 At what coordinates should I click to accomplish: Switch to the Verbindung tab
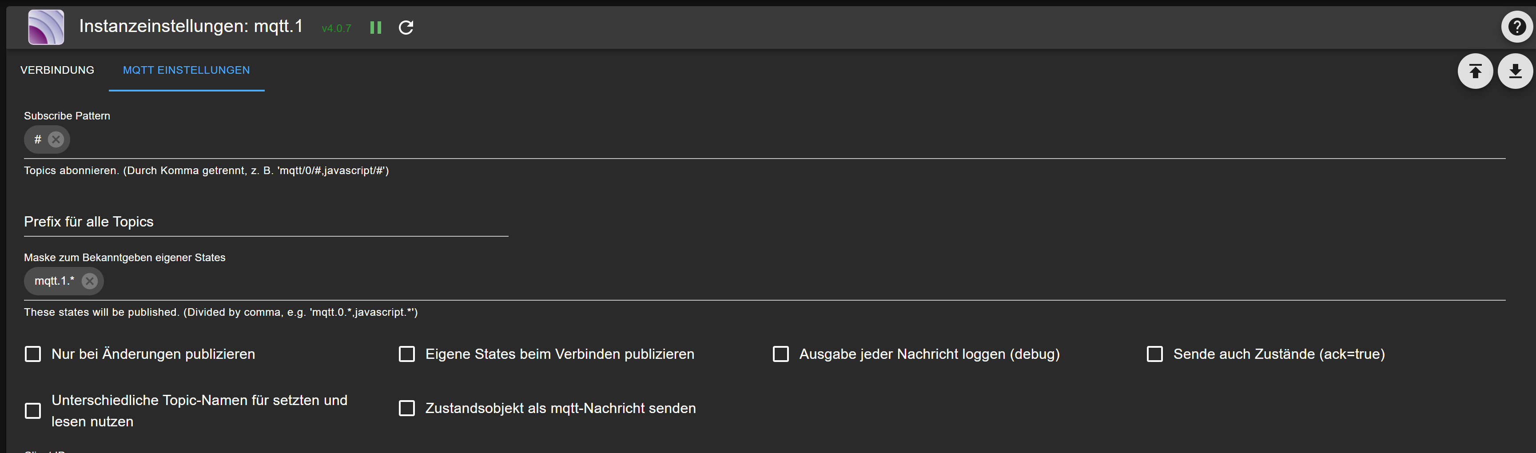click(x=57, y=70)
